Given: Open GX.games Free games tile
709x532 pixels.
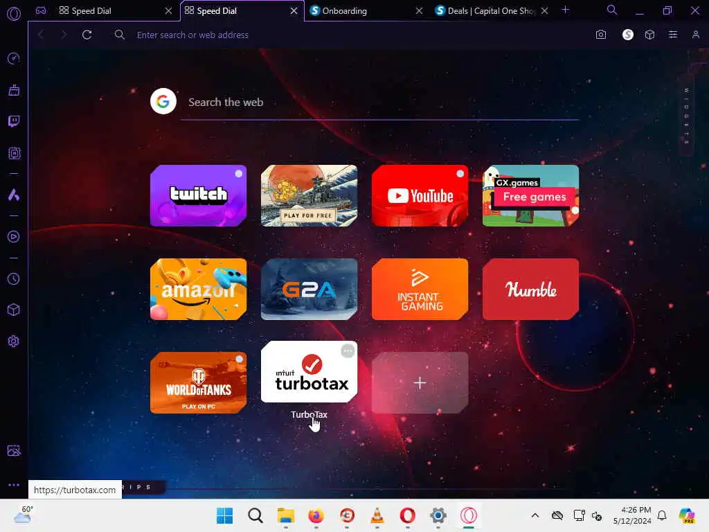Looking at the screenshot, I should (531, 195).
